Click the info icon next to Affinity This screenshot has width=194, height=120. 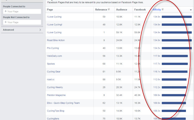click(163, 9)
